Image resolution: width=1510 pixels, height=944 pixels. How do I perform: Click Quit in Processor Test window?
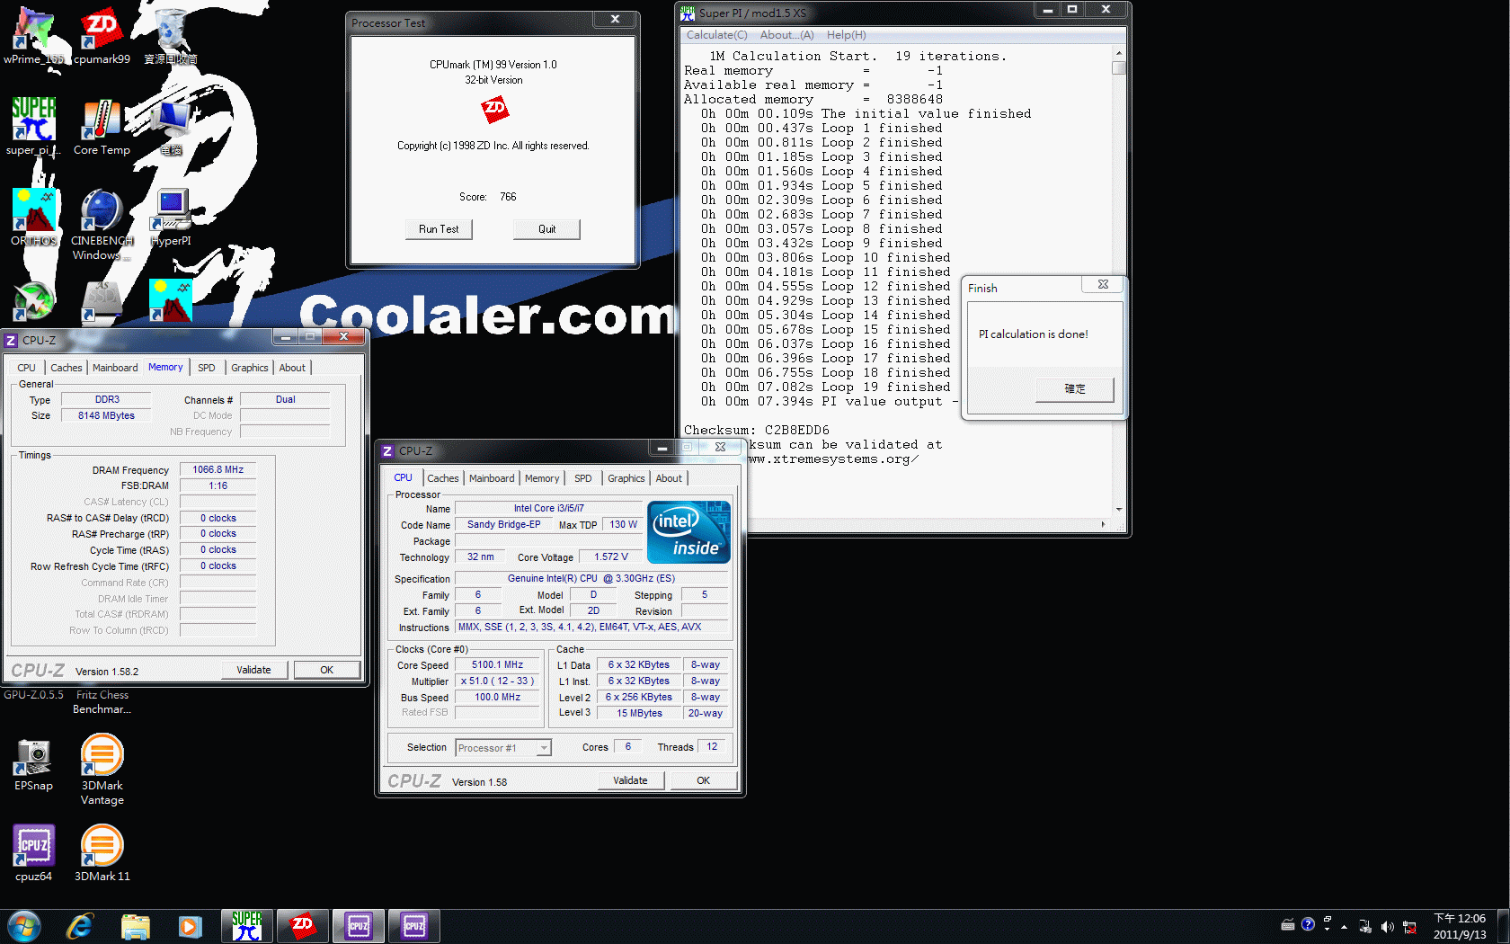546,229
